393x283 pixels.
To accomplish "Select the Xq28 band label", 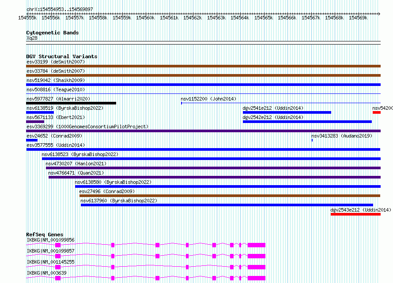I will coord(32,38).
